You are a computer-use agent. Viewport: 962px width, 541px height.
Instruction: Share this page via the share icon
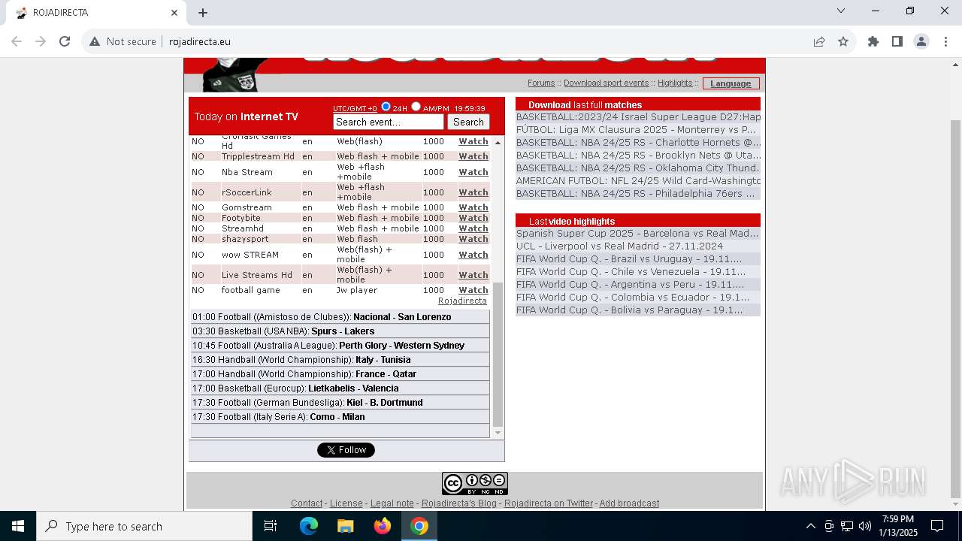[x=819, y=41]
